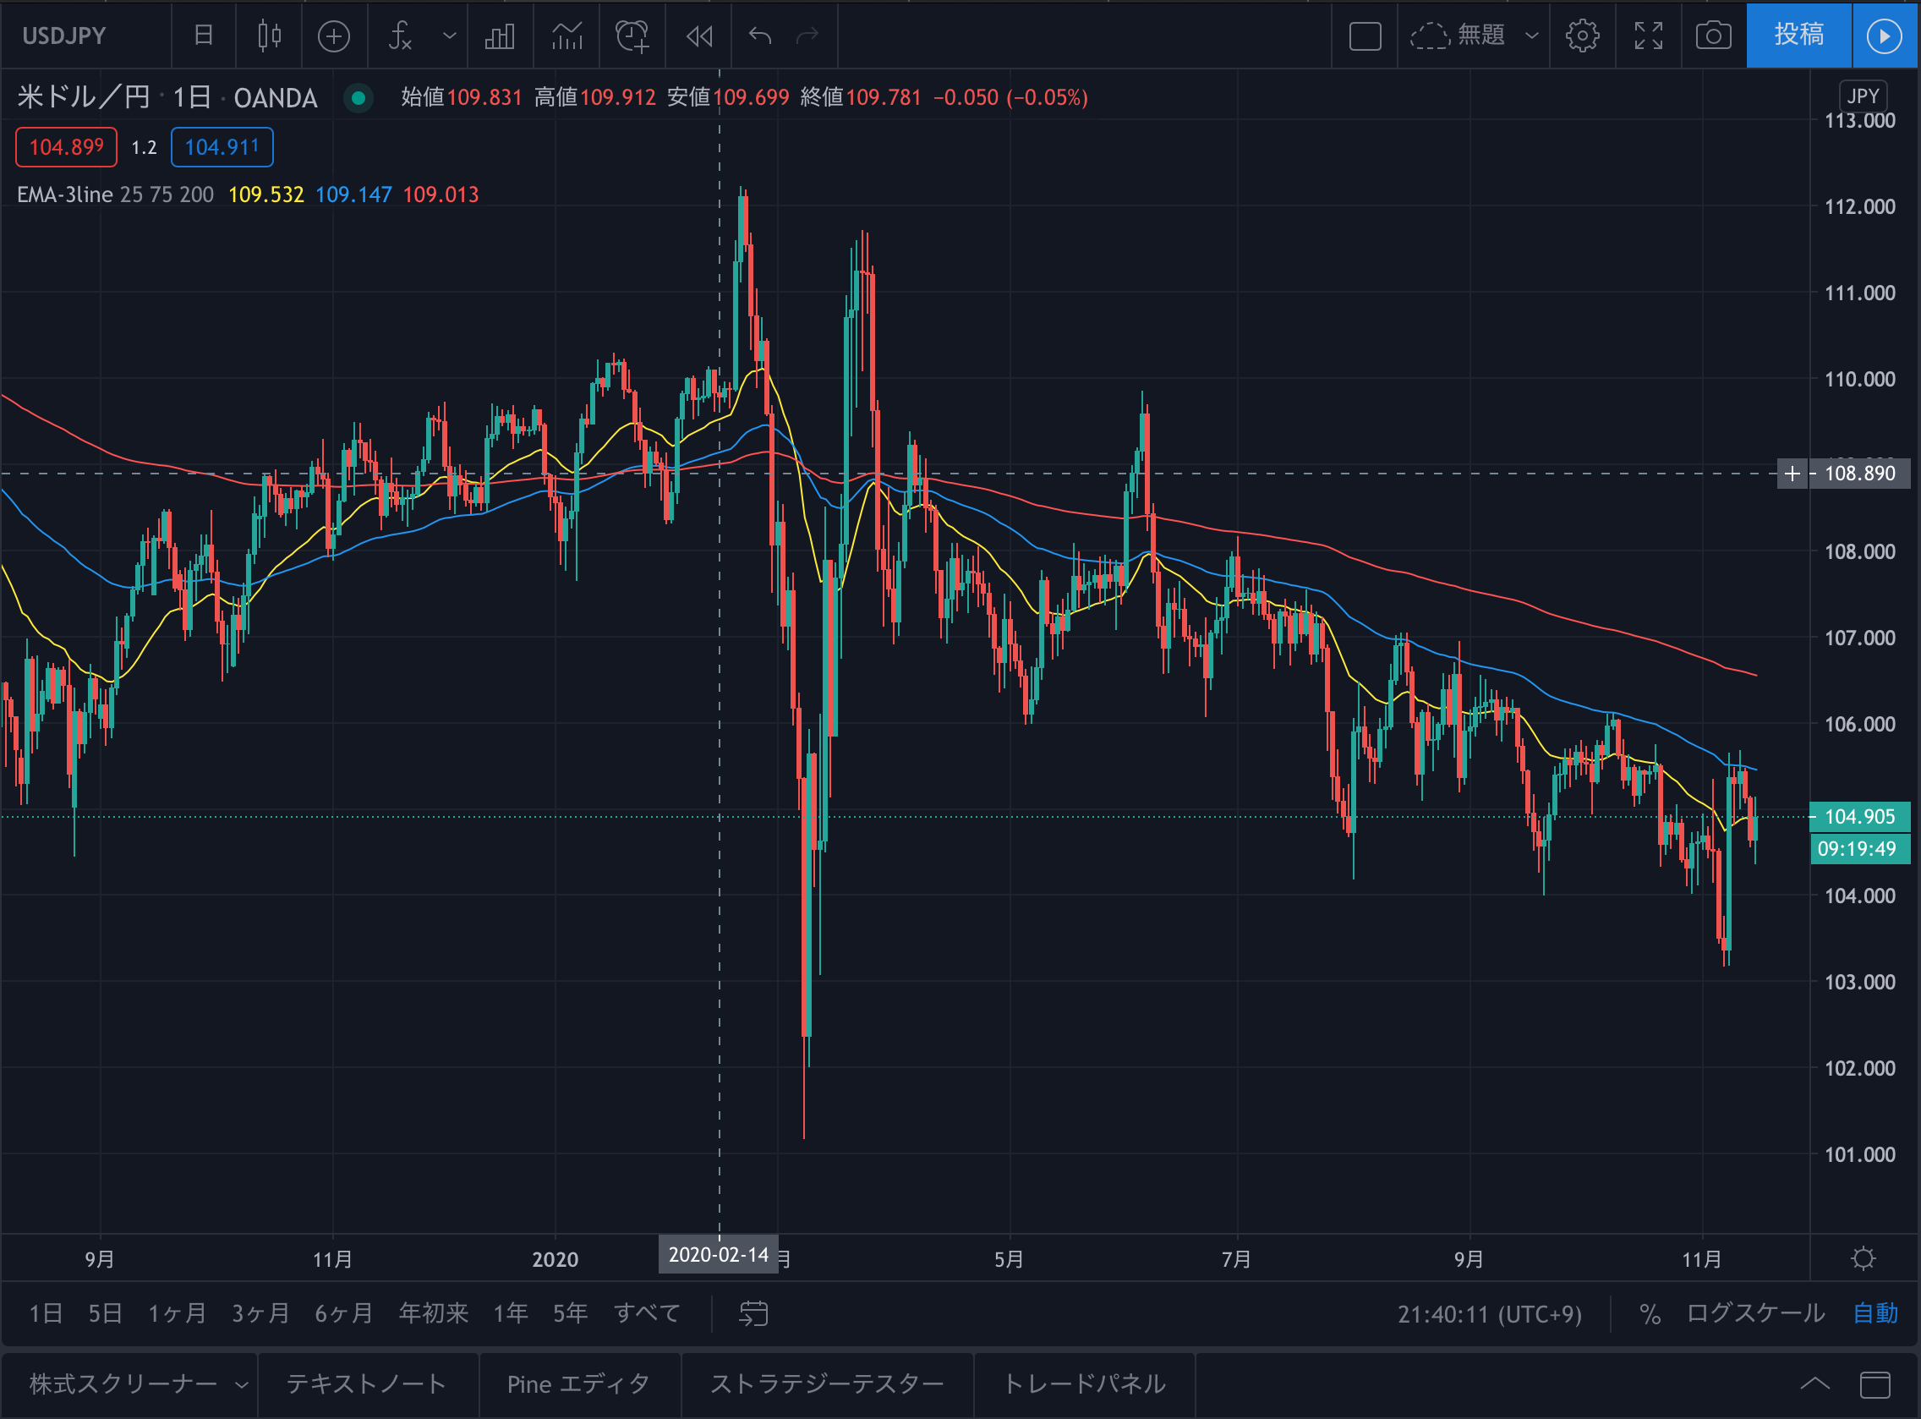Open the financials bar chart icon

pyautogui.click(x=500, y=36)
